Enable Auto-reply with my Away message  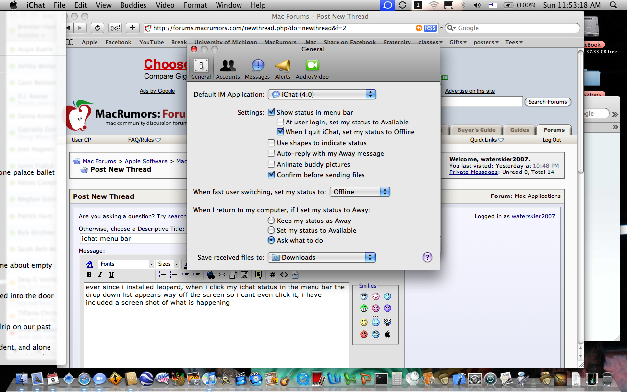pos(271,153)
